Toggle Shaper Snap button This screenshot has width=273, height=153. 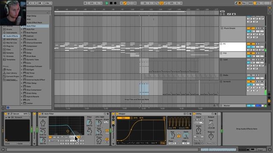point(163,143)
